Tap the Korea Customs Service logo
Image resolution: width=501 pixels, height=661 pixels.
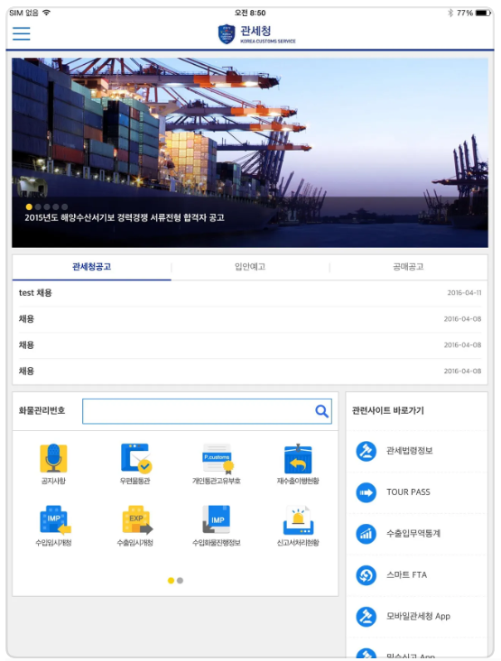pyautogui.click(x=256, y=34)
